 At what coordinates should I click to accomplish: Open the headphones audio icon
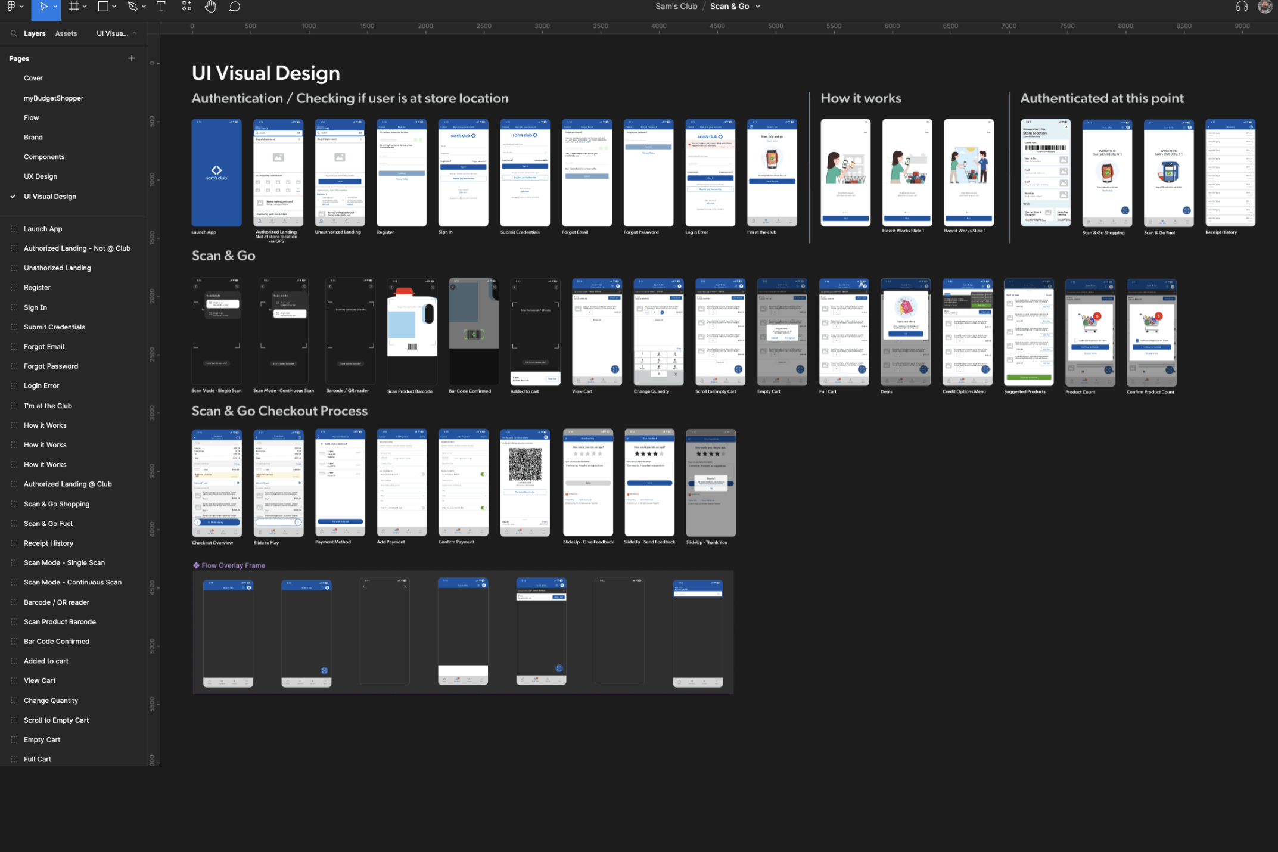[x=1242, y=7]
